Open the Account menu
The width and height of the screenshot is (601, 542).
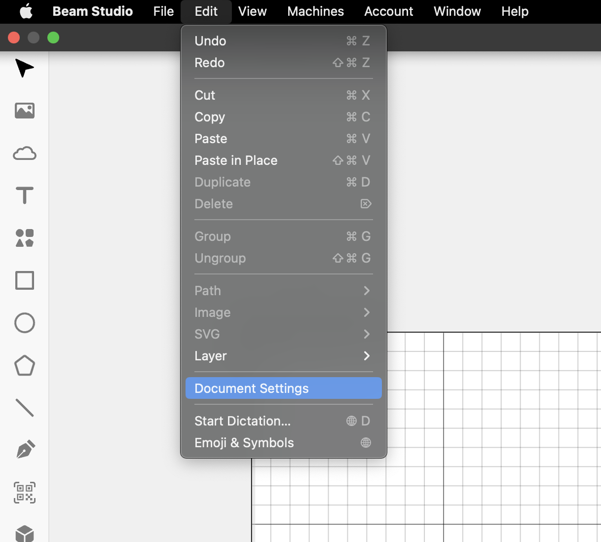tap(389, 11)
